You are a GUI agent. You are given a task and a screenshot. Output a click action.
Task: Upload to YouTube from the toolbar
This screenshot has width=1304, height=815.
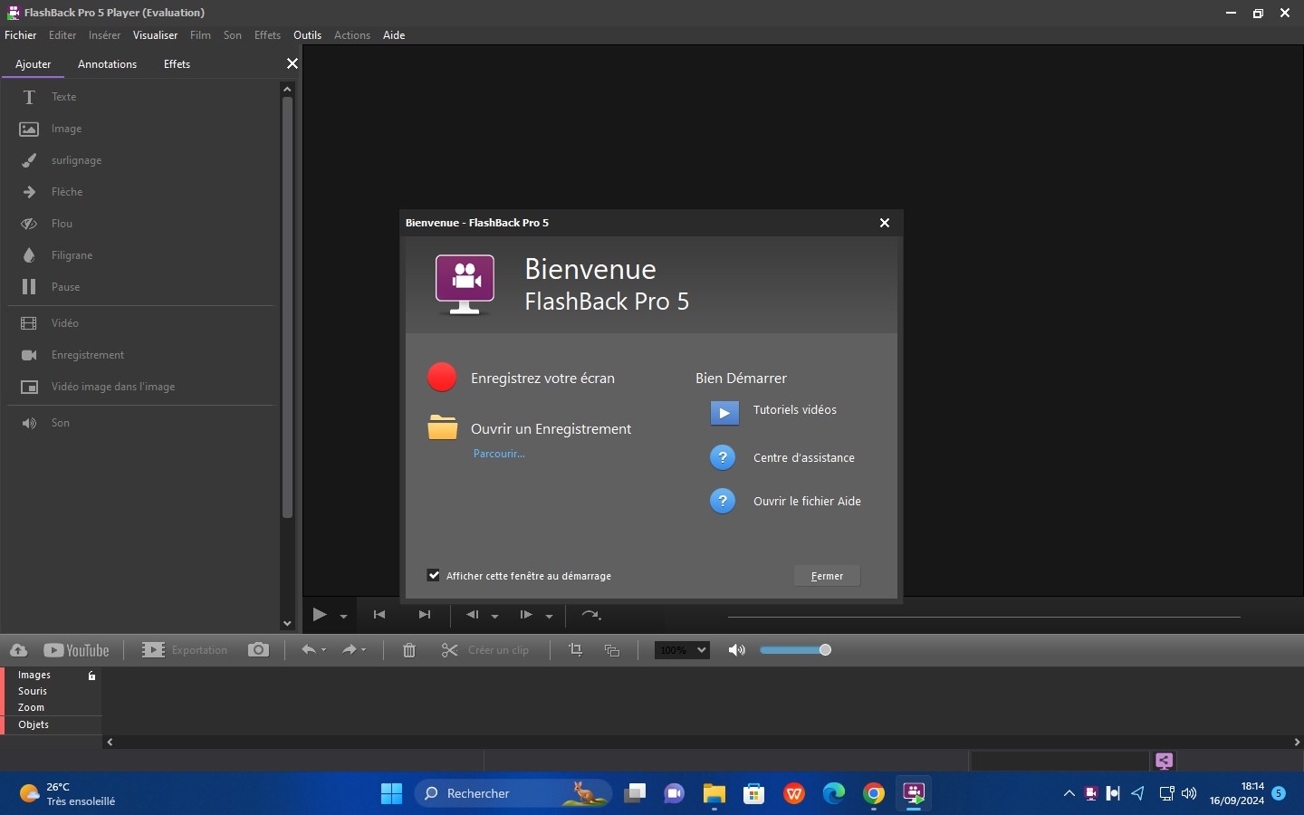(76, 650)
